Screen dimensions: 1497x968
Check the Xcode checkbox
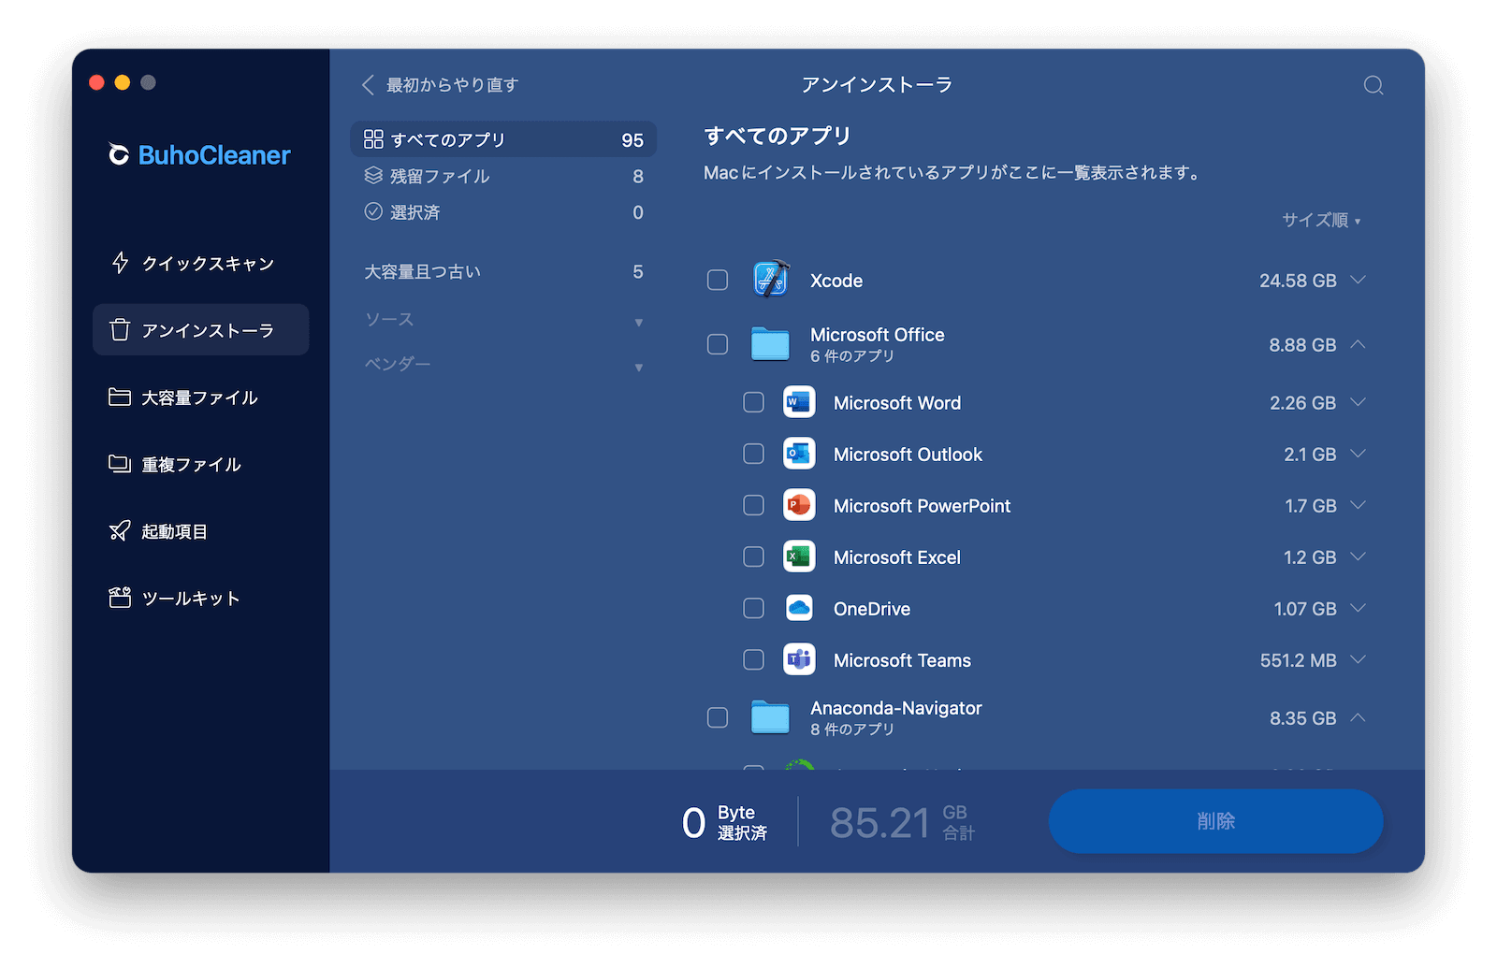(x=718, y=281)
